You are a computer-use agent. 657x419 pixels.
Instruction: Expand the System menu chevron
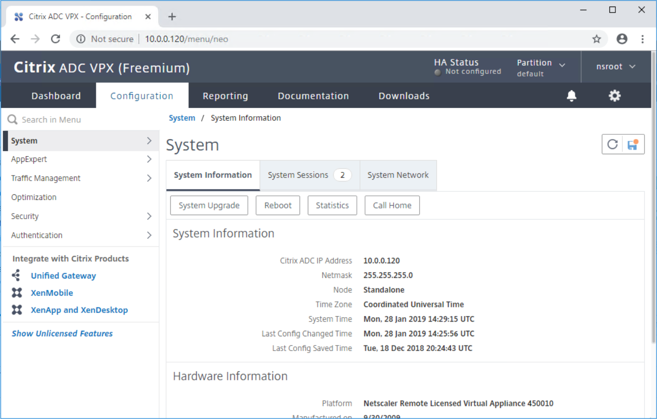tap(149, 141)
